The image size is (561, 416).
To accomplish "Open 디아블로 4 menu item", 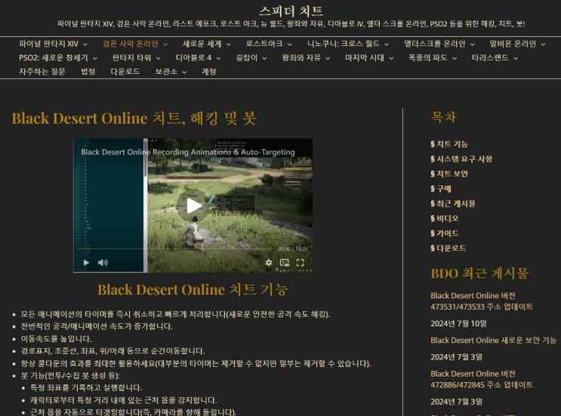I will point(193,58).
